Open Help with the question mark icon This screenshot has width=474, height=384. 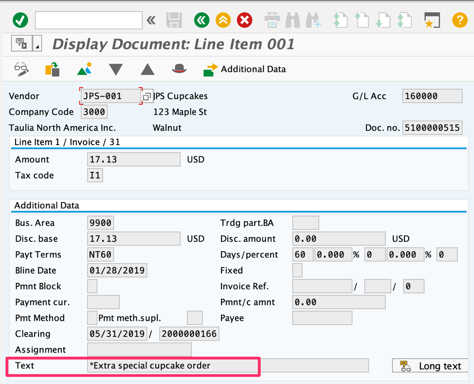pyautogui.click(x=460, y=20)
